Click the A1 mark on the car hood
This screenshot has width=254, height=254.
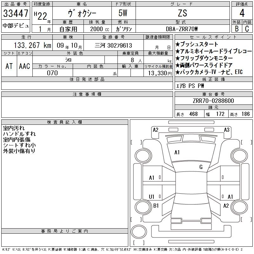pyautogui.click(x=177, y=152)
